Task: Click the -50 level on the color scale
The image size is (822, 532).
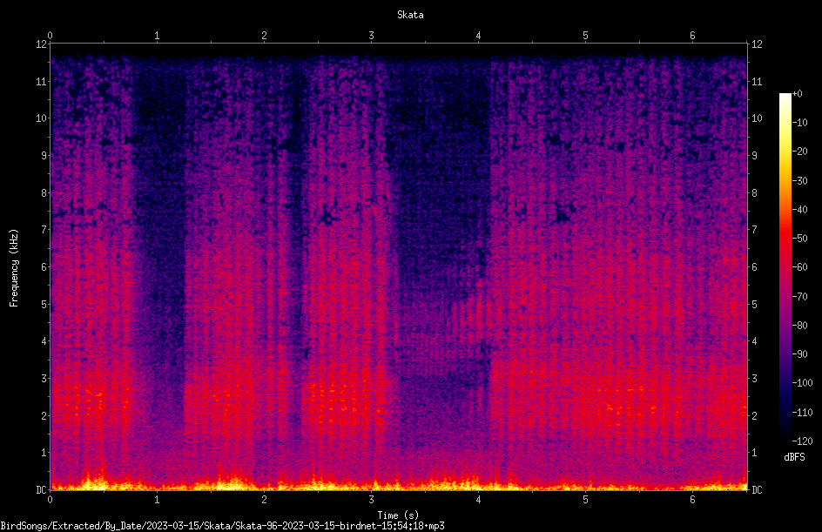Action: 799,238
